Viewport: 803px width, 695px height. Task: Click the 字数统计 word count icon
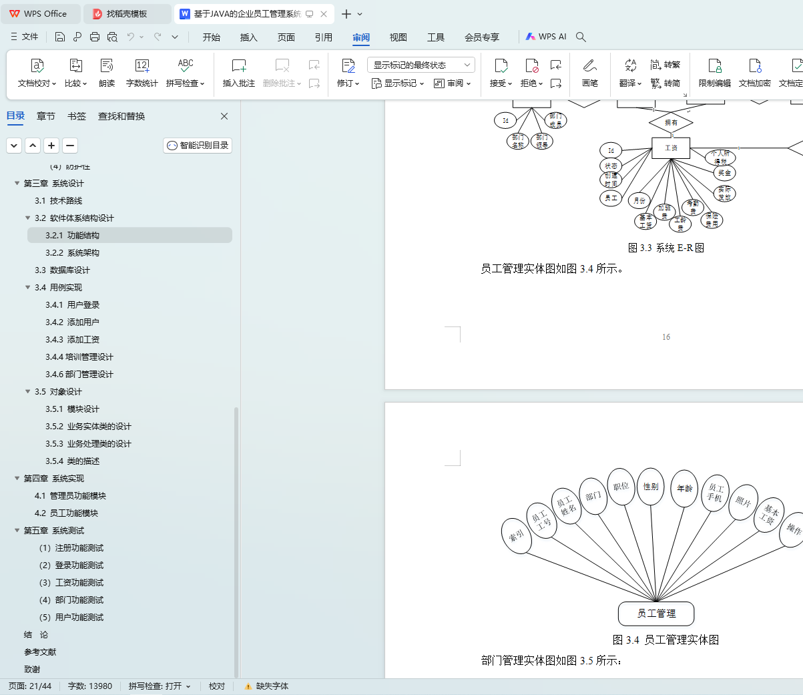point(142,73)
